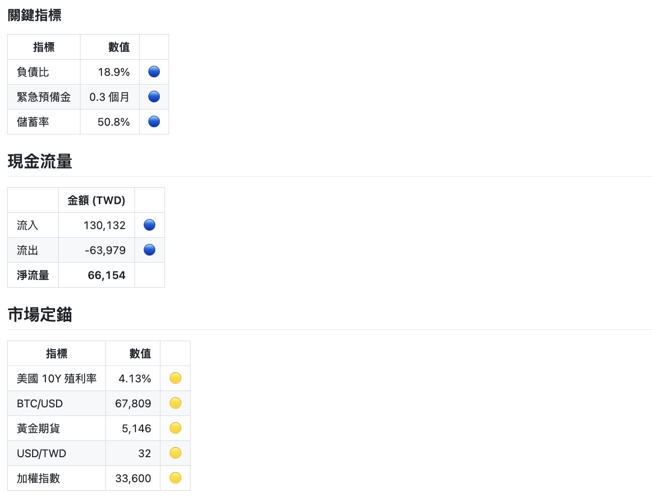Viewport: 652px width, 502px height.
Task: Click the blue status icon beside 負債比
Action: [x=154, y=71]
